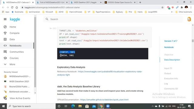Open the notification center icon

pyautogui.click(x=189, y=106)
